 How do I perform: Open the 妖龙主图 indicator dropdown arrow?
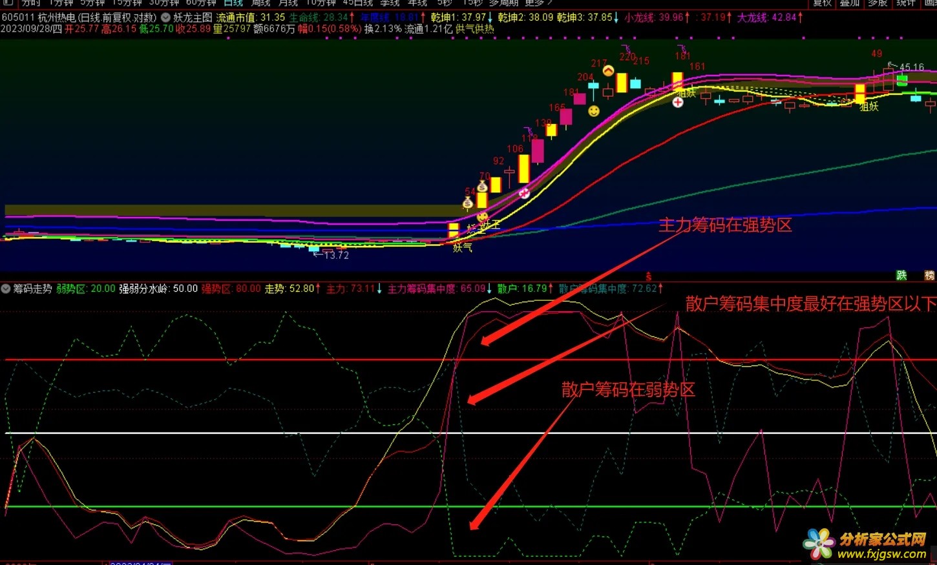click(x=166, y=17)
